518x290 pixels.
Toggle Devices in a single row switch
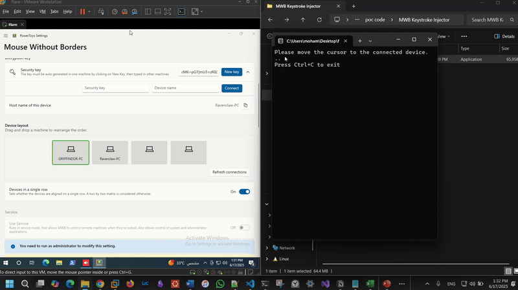[245, 192]
